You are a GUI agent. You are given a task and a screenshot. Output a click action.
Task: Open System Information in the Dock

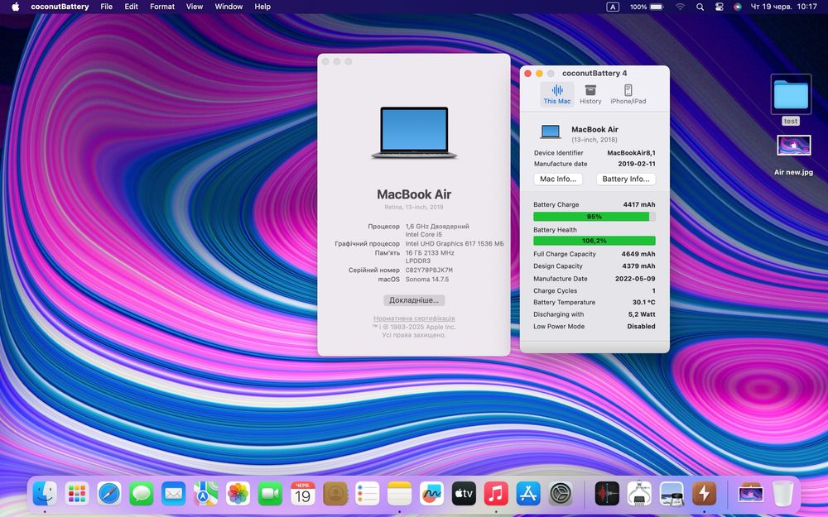[639, 495]
